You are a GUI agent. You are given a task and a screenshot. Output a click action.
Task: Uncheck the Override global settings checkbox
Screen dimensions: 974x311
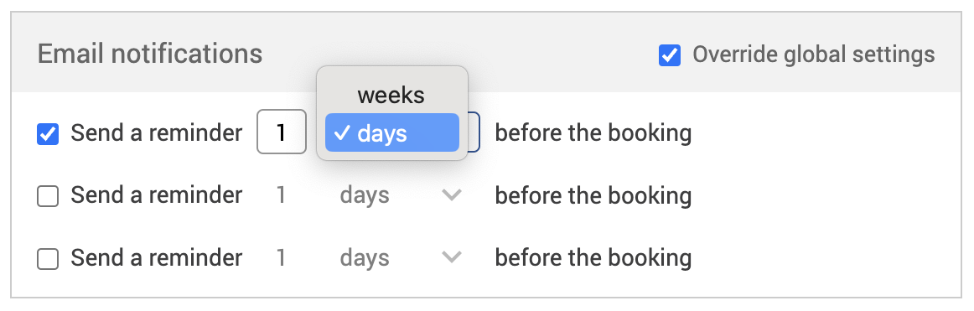click(669, 55)
